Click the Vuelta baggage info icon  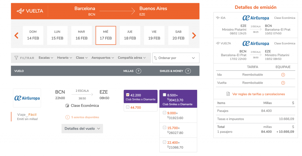(283, 83)
